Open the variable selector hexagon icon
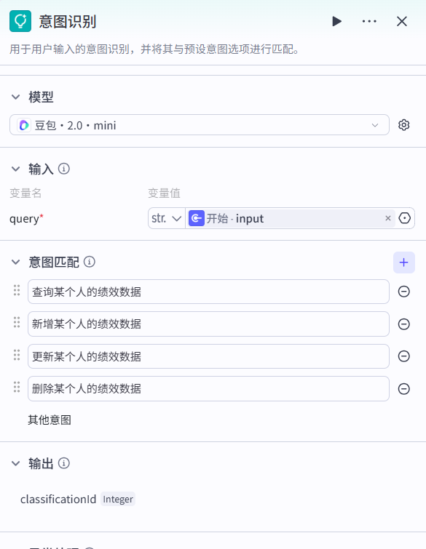The width and height of the screenshot is (426, 549). click(405, 218)
